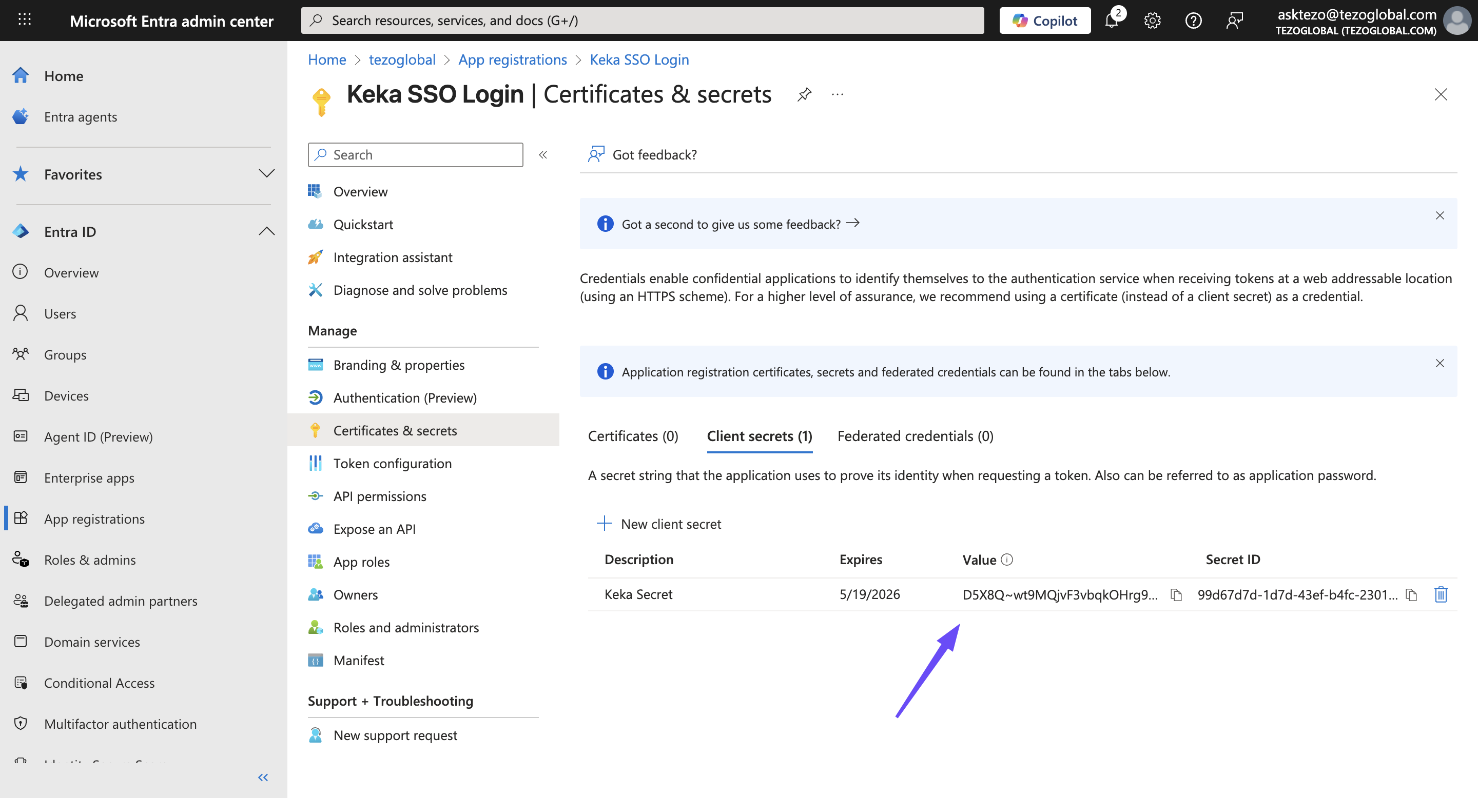Expand the Favorites section
1478x798 pixels.
[266, 174]
